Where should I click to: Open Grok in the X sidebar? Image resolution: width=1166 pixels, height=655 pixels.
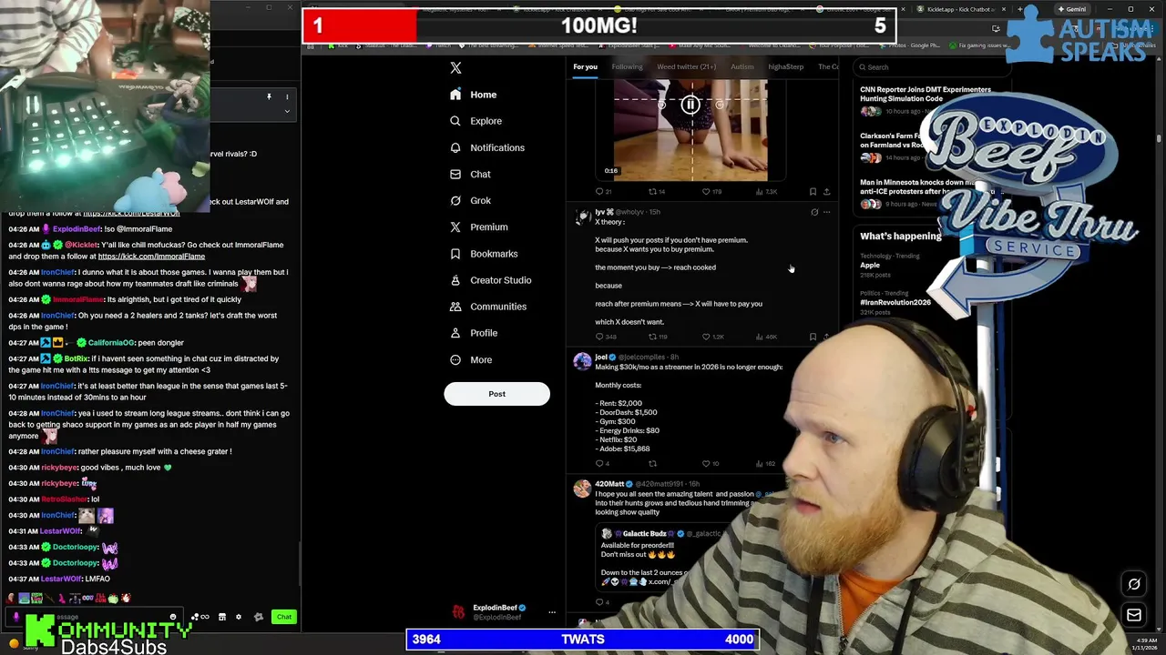[x=470, y=200]
